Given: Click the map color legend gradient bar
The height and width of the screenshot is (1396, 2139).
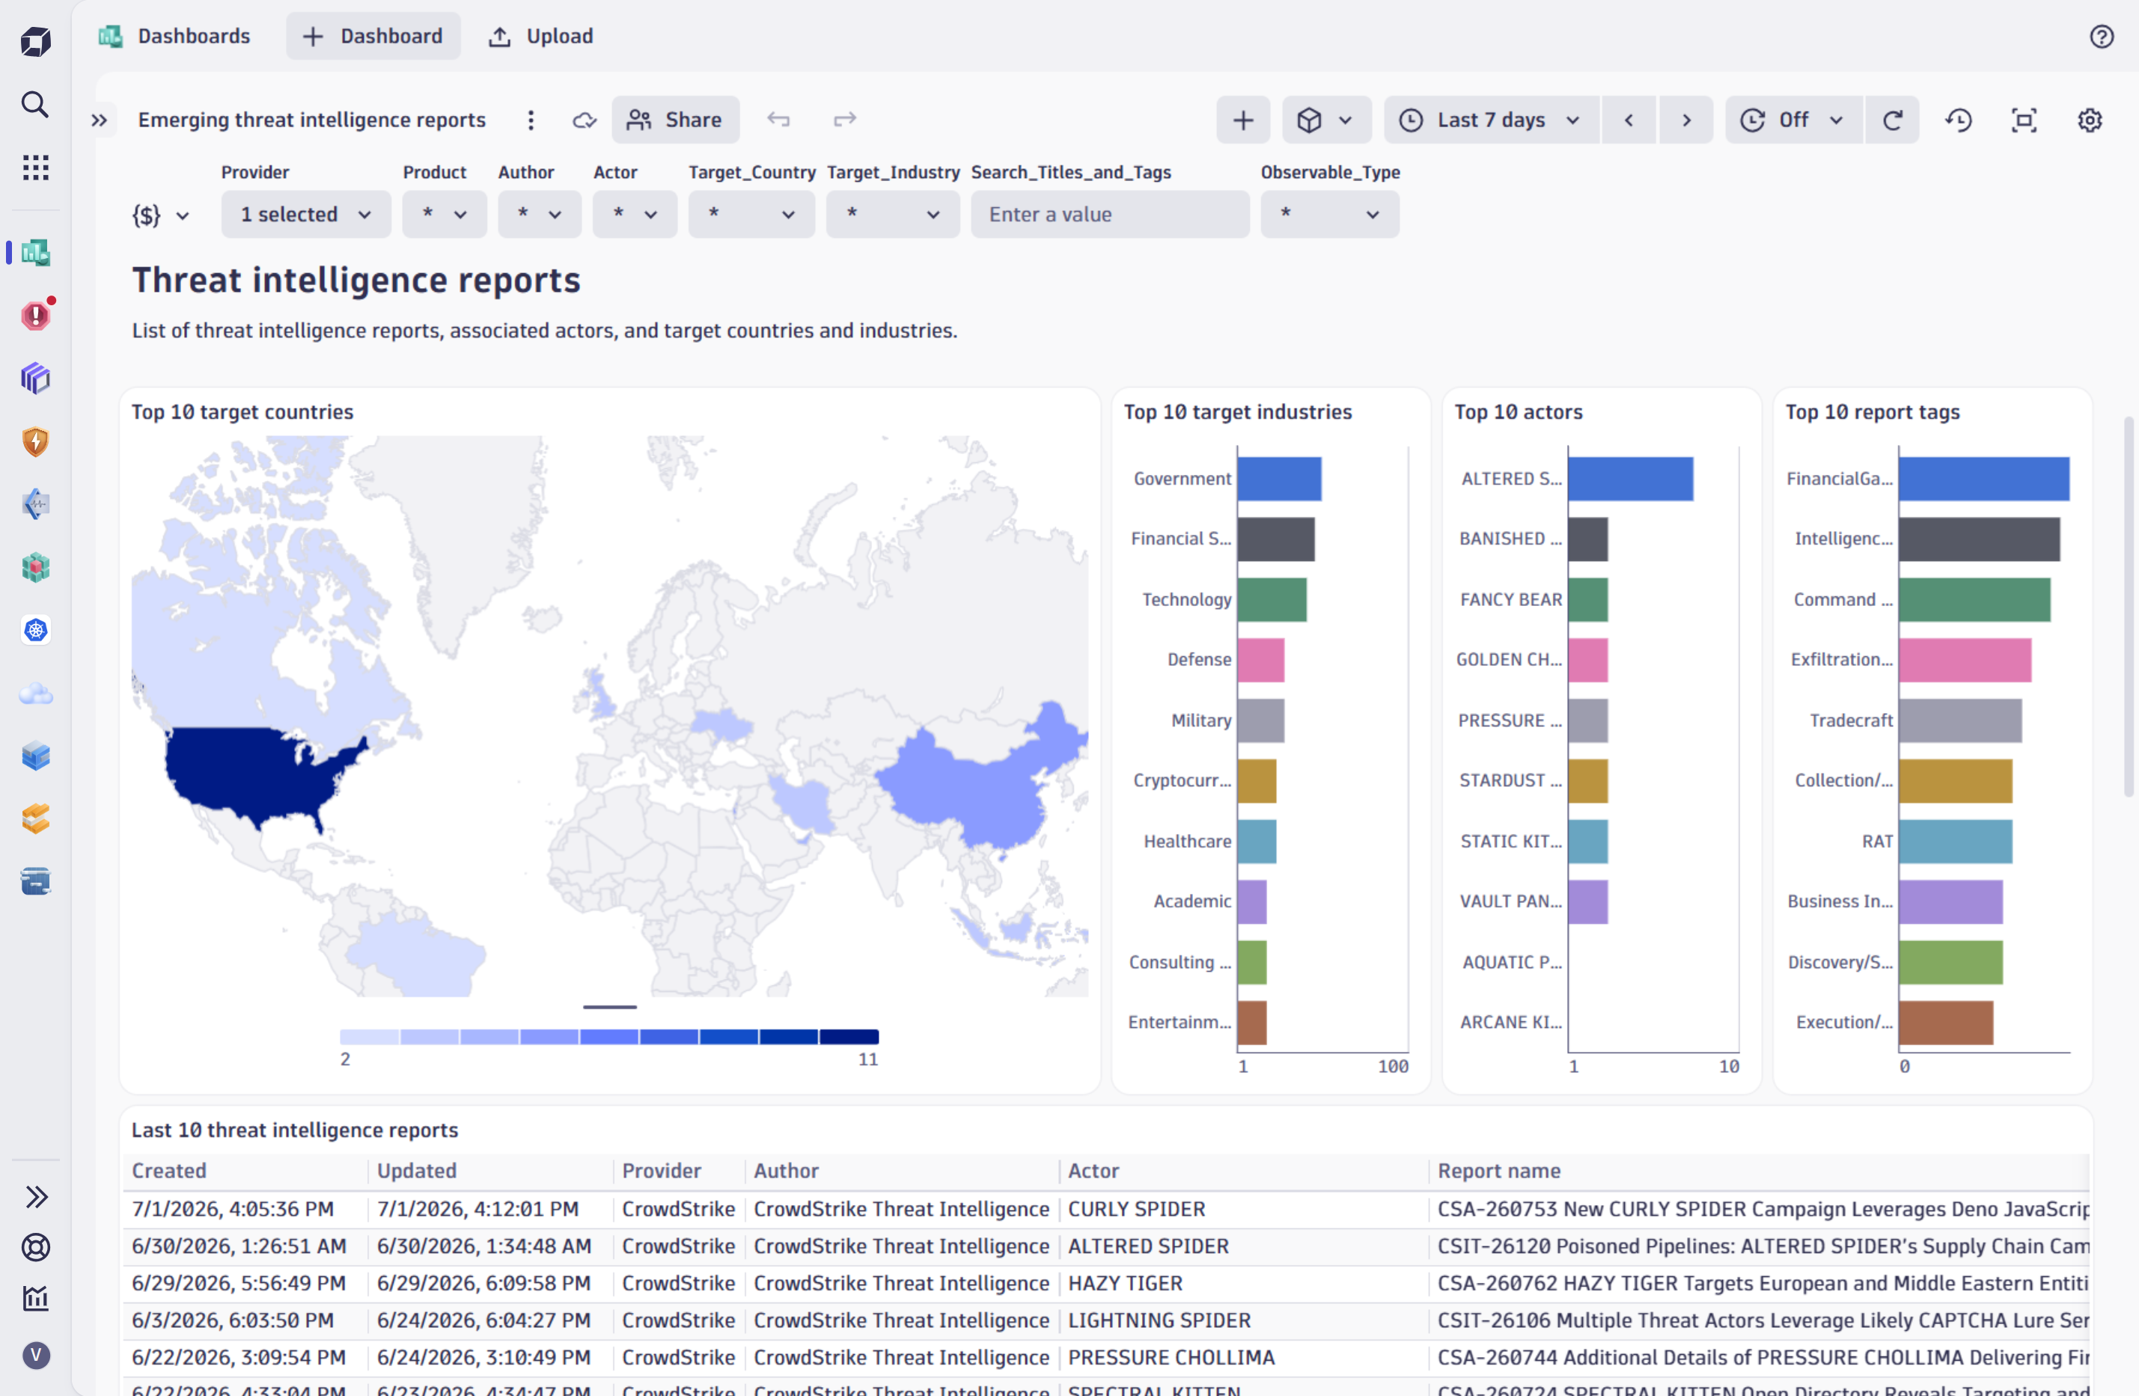Looking at the screenshot, I should (x=609, y=1037).
